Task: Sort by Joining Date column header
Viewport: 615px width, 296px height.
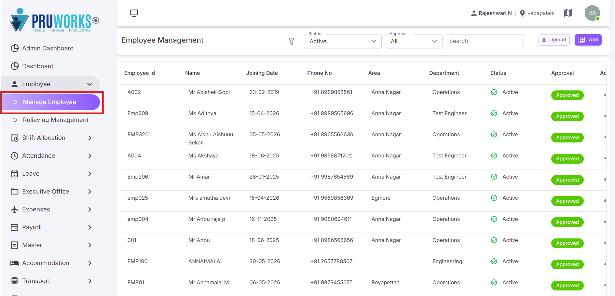Action: pos(262,73)
